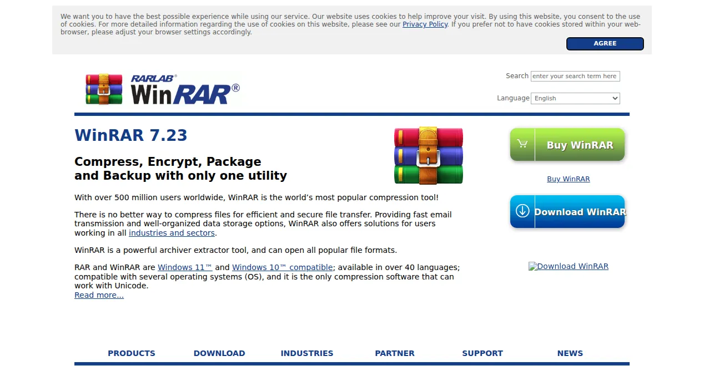Screen dimensions: 704x366
Task: Open the PARTNER menu
Action: (x=395, y=353)
